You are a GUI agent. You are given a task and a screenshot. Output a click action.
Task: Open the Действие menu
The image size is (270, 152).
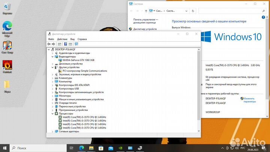pyautogui.click(x=62, y=39)
